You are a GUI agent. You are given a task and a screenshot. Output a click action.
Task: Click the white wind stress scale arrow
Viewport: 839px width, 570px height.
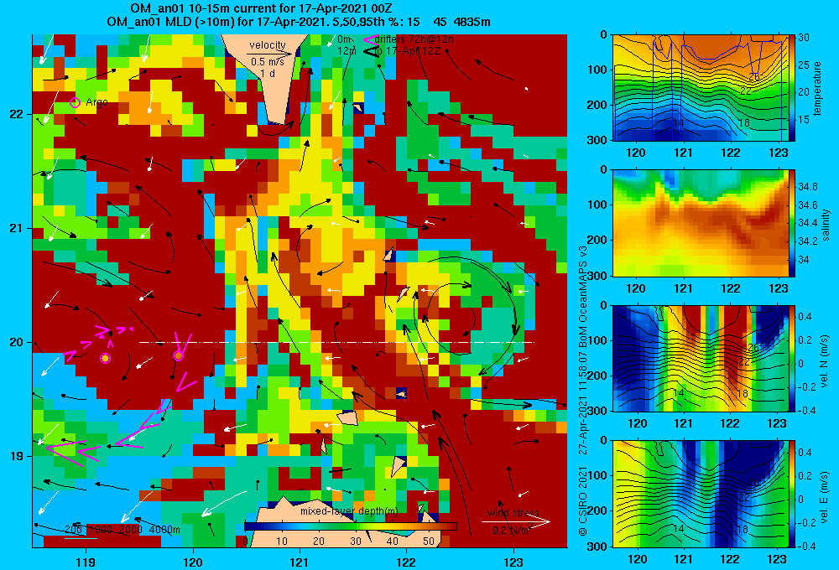(x=516, y=522)
